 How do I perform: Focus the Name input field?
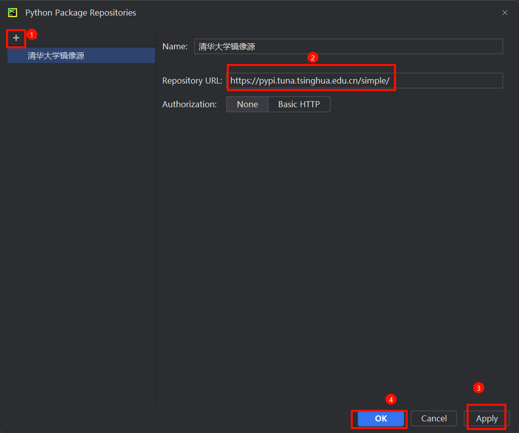349,46
